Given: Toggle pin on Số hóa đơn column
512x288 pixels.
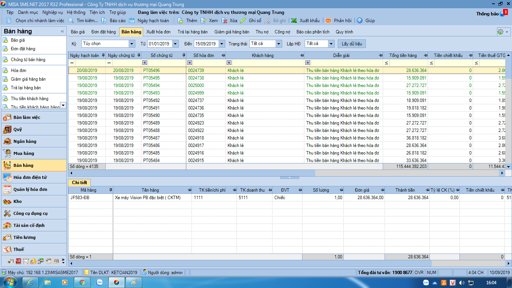Looking at the screenshot, I should pyautogui.click(x=223, y=55).
